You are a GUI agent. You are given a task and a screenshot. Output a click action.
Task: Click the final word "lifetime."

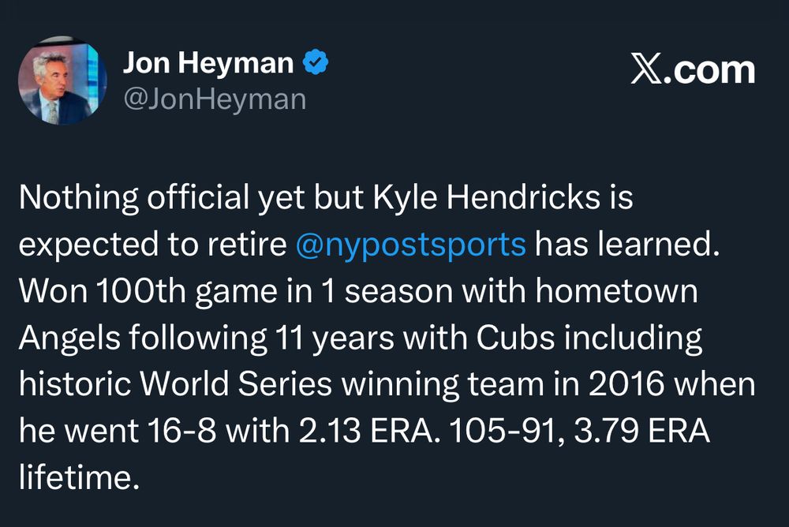click(73, 477)
